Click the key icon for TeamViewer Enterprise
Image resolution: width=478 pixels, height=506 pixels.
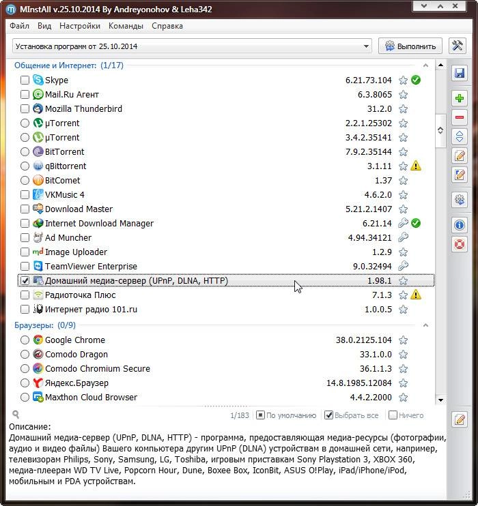403,266
